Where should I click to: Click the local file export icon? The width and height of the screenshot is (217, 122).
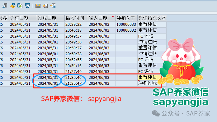pos(20,6)
